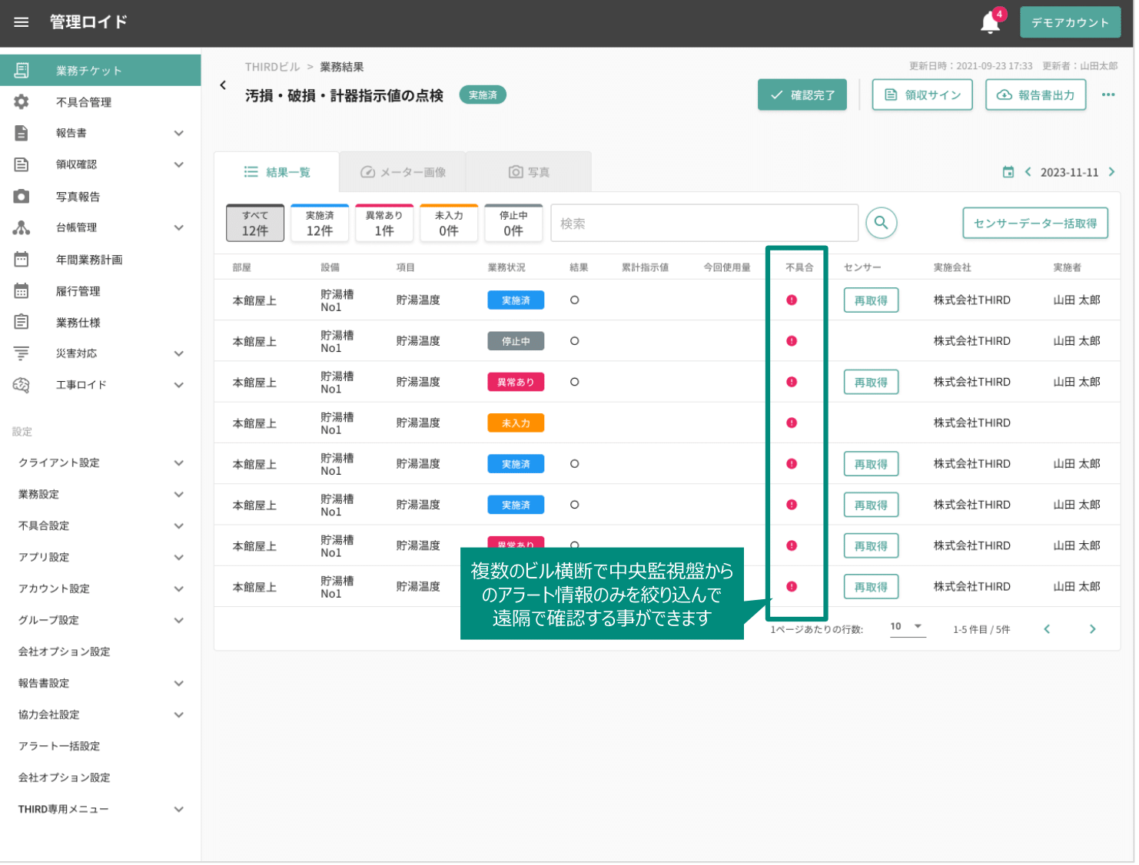
Task: Open the hamburger menu icon
Action: tap(22, 22)
